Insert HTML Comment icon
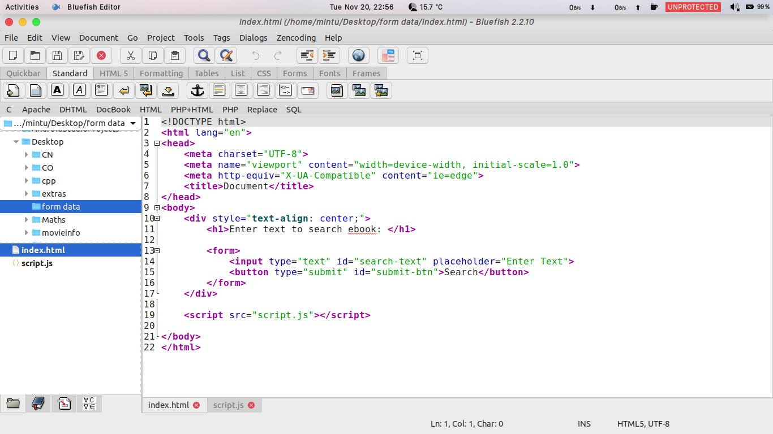This screenshot has height=434, width=773. point(285,90)
